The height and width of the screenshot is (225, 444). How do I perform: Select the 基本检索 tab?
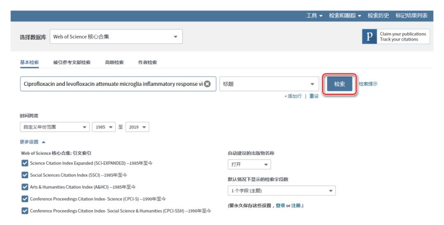29,62
